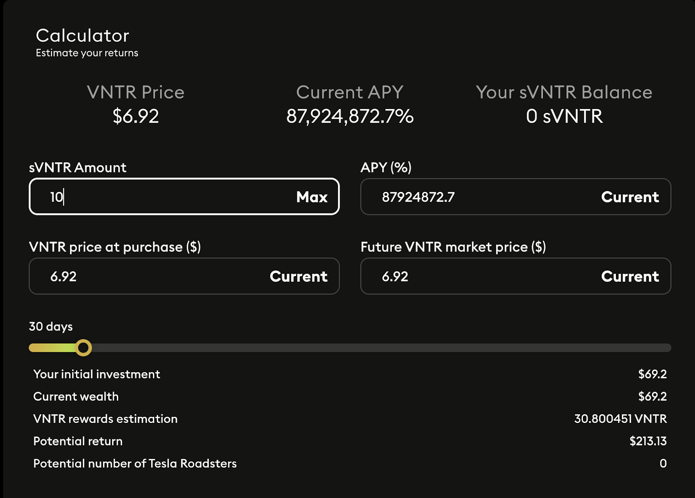
Task: Click the Potential return $213.13 amount
Action: pyautogui.click(x=648, y=441)
